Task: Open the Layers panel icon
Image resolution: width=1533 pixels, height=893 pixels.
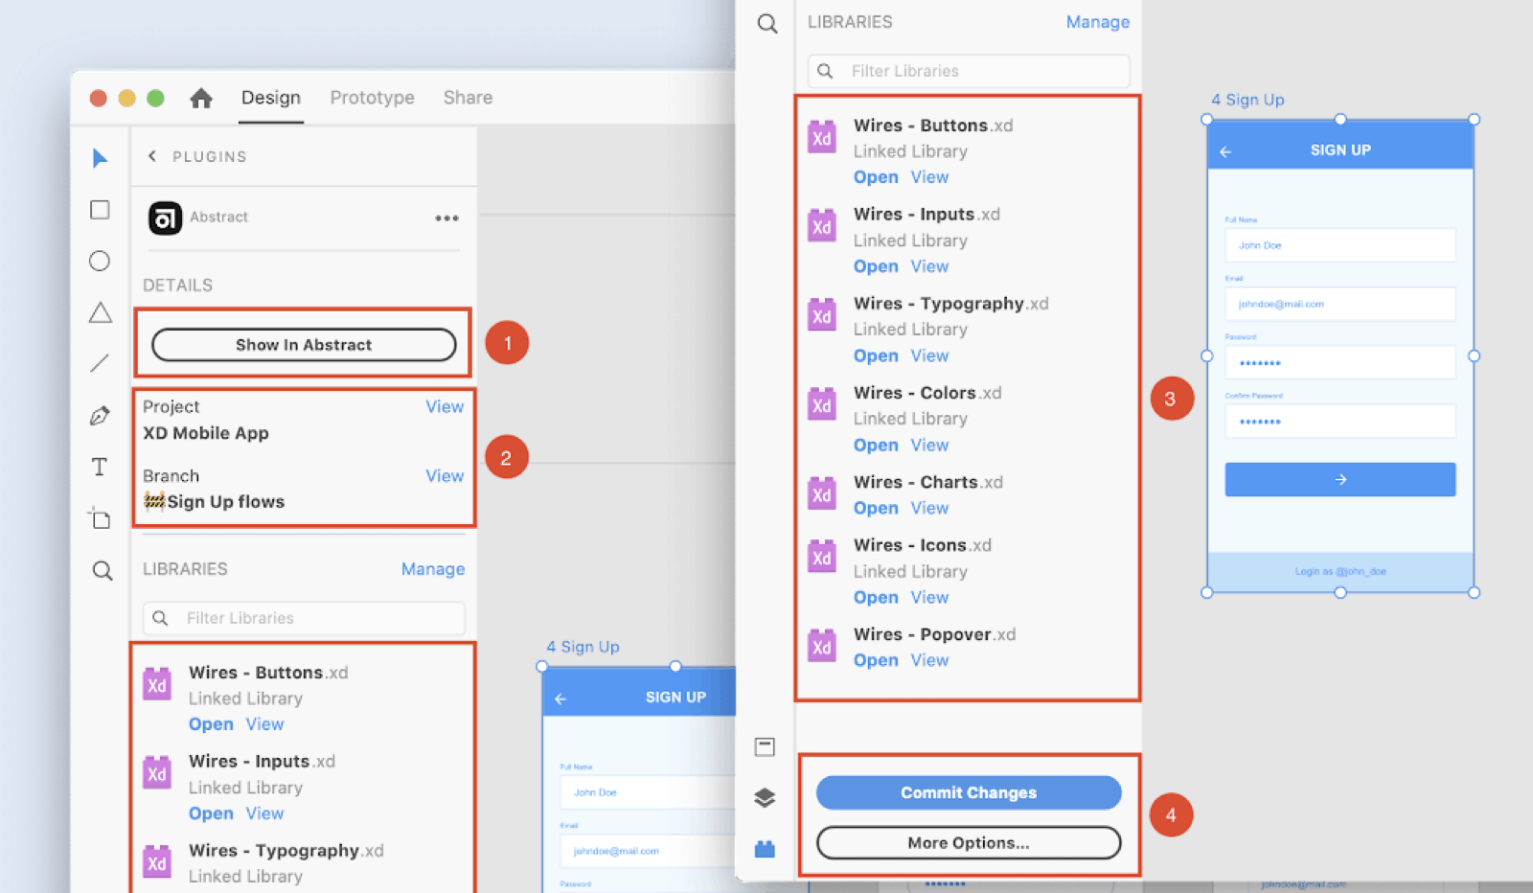Action: (765, 797)
